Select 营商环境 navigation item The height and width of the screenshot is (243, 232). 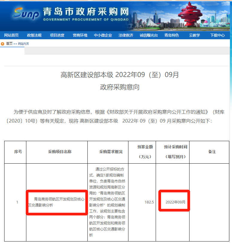[80, 35]
